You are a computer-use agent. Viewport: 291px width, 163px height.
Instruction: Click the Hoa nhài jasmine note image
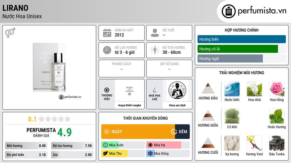[254, 89]
